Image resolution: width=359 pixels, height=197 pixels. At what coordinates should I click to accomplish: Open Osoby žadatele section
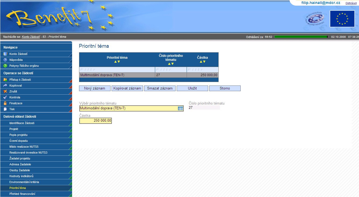click(x=36, y=170)
